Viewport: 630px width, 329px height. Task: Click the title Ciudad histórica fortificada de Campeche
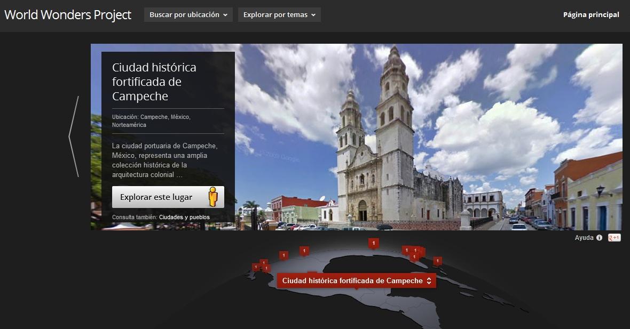154,82
